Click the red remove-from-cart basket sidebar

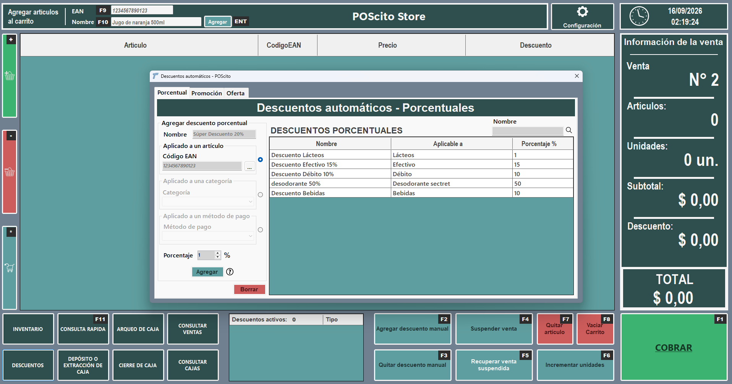(10, 172)
